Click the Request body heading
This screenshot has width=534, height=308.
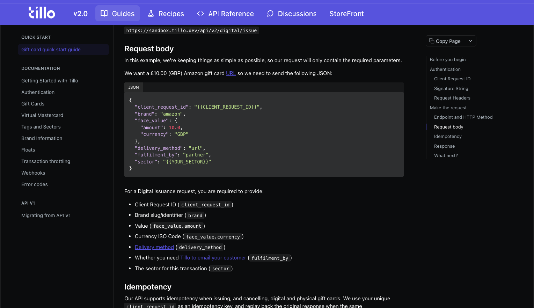click(149, 49)
